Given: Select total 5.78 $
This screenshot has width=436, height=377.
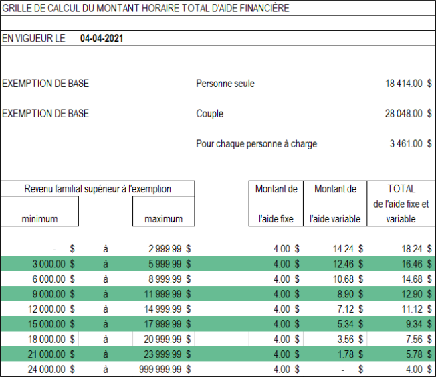Looking at the screenshot, I should pos(419,354).
